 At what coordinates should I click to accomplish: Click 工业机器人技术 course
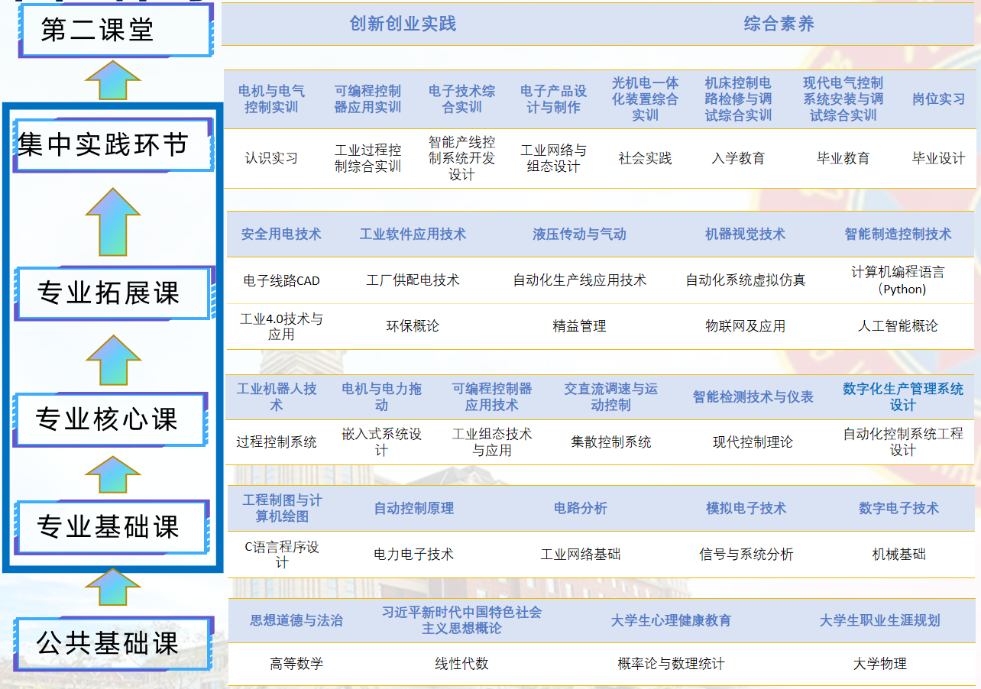pyautogui.click(x=277, y=396)
